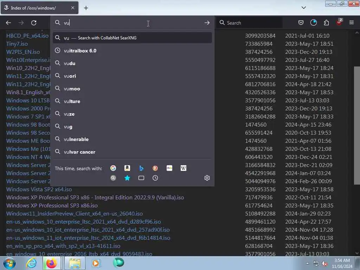Show hidden system tray icons

pyautogui.click(x=307, y=263)
